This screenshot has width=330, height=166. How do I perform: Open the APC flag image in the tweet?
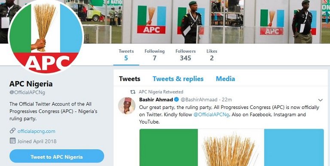(232, 148)
